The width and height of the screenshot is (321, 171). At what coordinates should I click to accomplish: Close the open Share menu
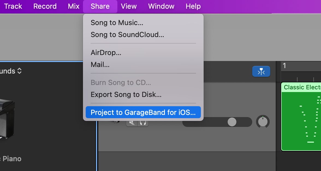coord(100,6)
